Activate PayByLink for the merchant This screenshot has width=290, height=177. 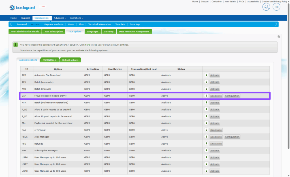point(215,123)
